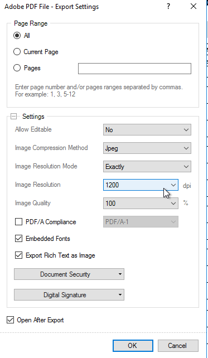The image size is (208, 358).
Task: Click the help question mark icon
Action: coord(168,6)
